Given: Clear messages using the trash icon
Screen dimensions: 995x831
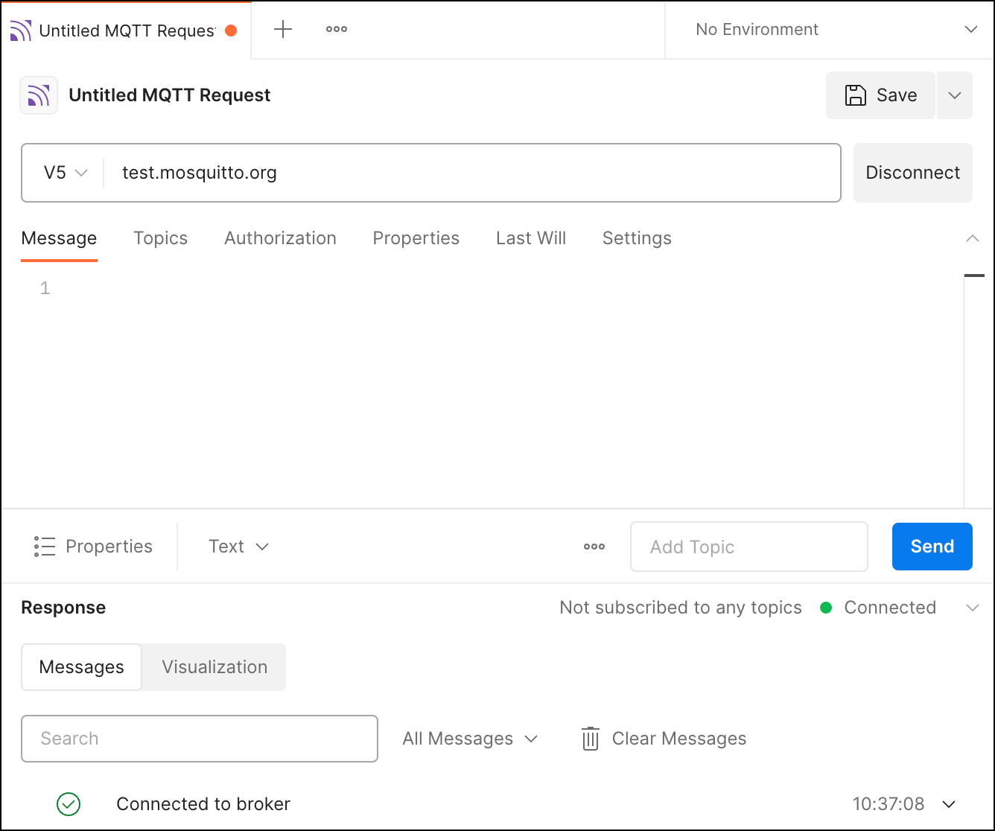Looking at the screenshot, I should (x=590, y=739).
